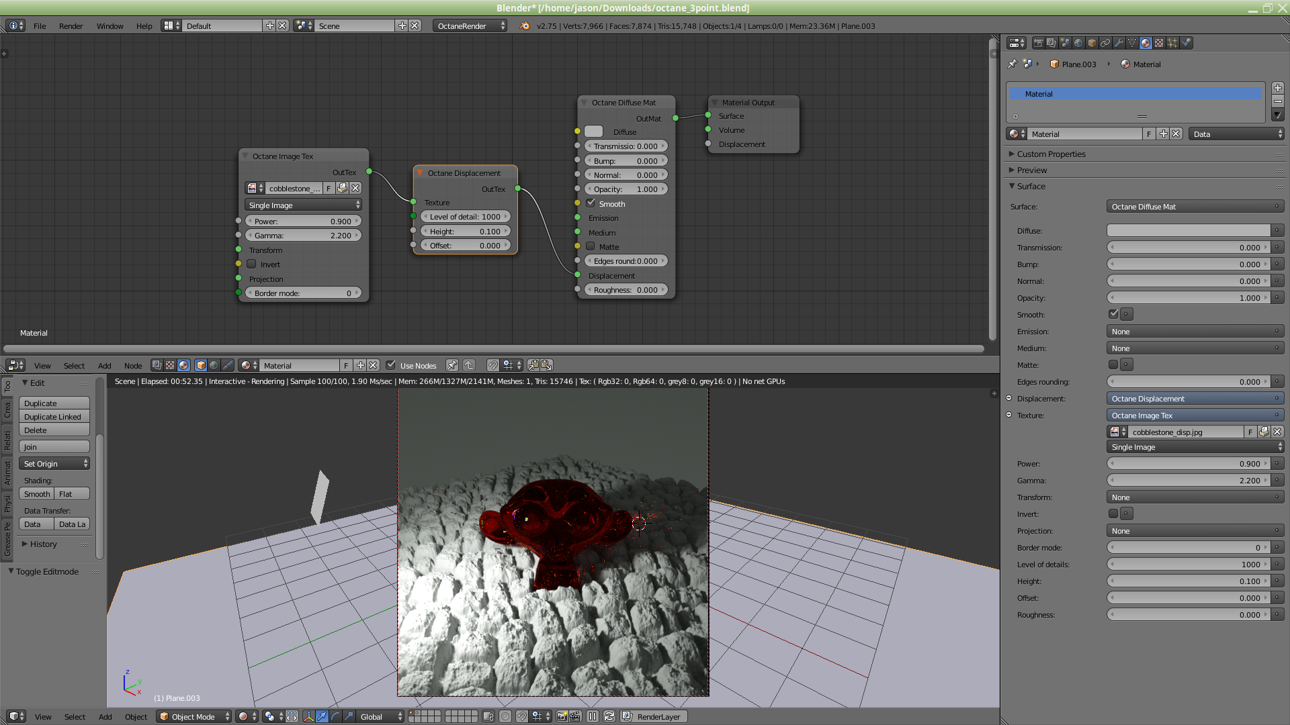Open the OctaneRender engine dropdown
This screenshot has width=1290, height=725.
click(470, 26)
